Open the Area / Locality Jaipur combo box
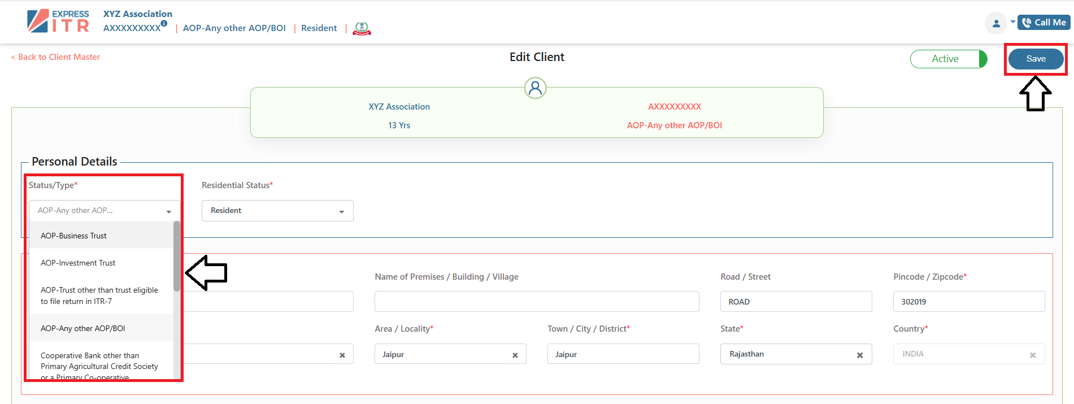This screenshot has width=1074, height=404. pyautogui.click(x=450, y=354)
